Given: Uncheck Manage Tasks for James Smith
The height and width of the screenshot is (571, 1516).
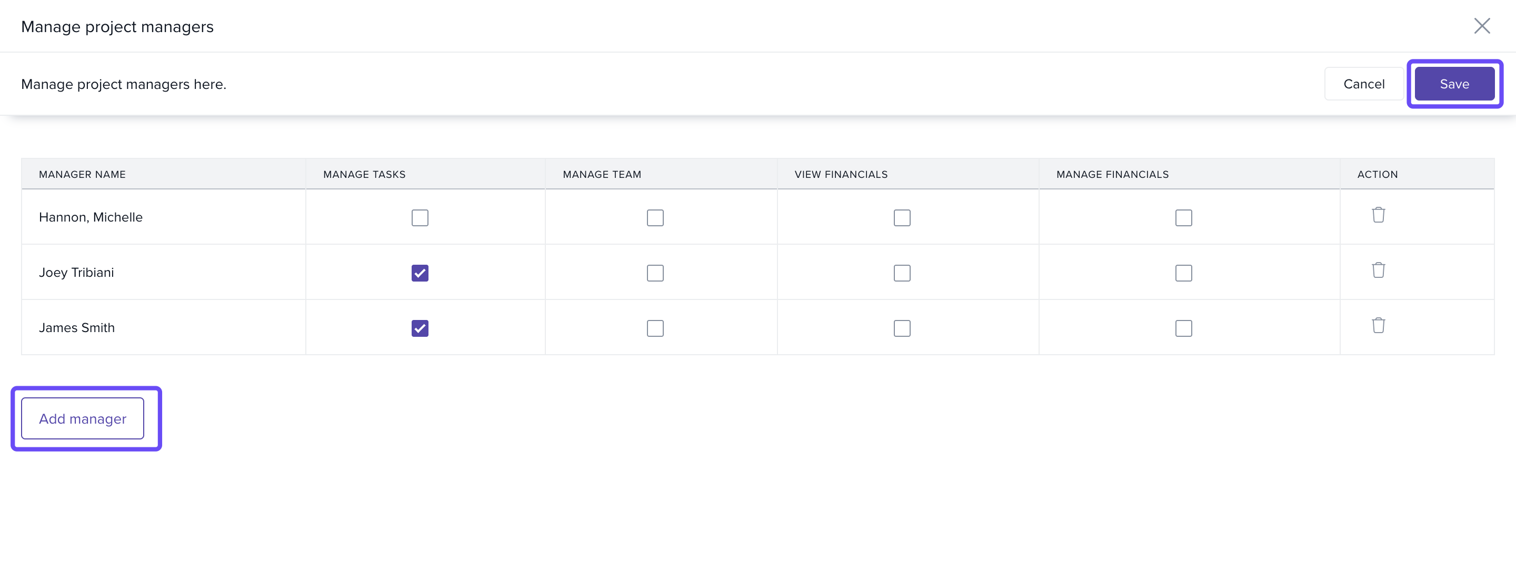Looking at the screenshot, I should click(x=420, y=328).
